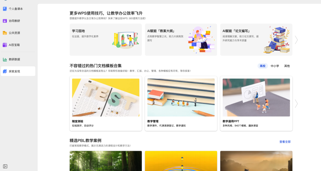This screenshot has height=171, width=321.
Task: Click the AI百宝箱 sidebar icon
Action: tap(5, 45)
